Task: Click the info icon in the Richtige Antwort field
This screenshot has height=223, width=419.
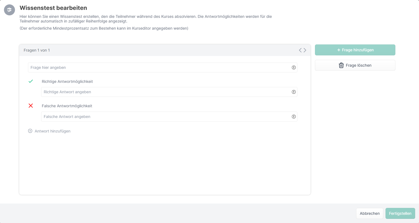Action: (294, 92)
